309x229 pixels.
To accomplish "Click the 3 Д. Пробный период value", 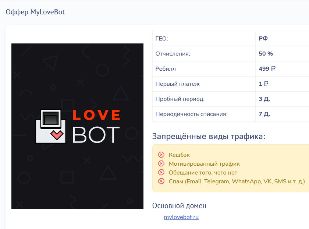I will (x=264, y=99).
